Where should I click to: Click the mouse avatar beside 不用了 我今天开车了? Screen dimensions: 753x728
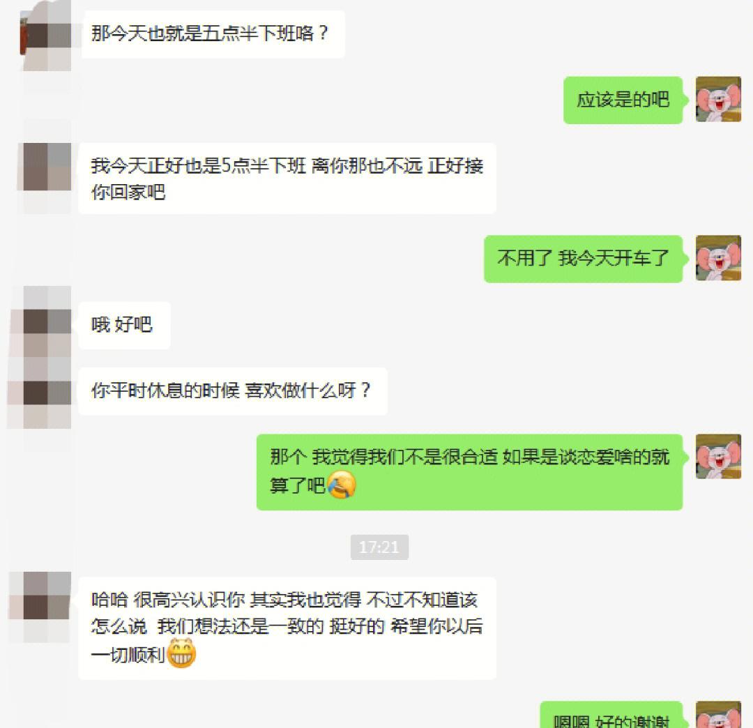(718, 258)
